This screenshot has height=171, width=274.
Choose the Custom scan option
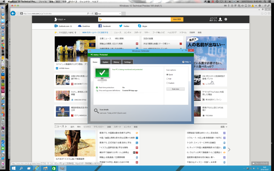click(167, 83)
